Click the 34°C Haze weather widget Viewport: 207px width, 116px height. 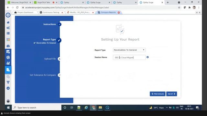coord(157,108)
